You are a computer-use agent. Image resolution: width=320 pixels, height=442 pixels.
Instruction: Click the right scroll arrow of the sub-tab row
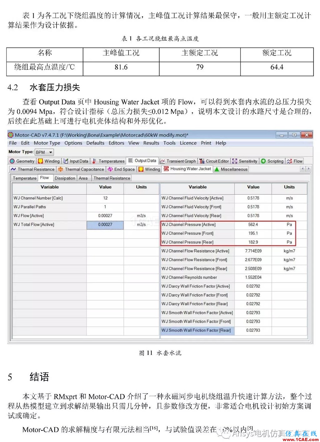[308, 169]
